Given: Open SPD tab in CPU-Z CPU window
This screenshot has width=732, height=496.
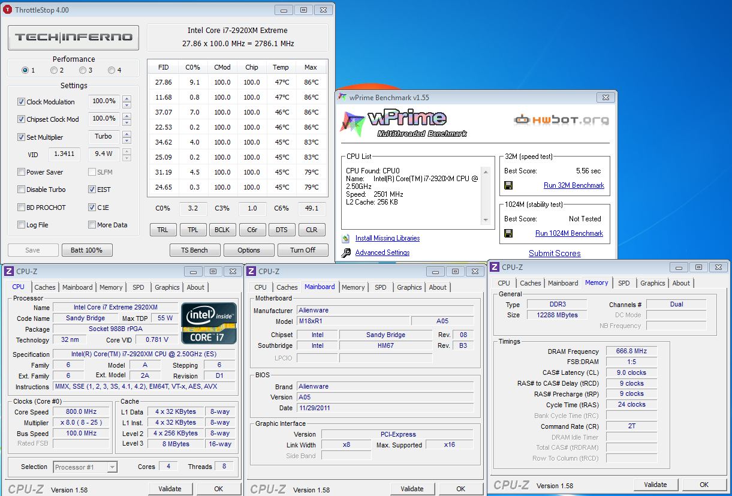Looking at the screenshot, I should click(x=138, y=287).
